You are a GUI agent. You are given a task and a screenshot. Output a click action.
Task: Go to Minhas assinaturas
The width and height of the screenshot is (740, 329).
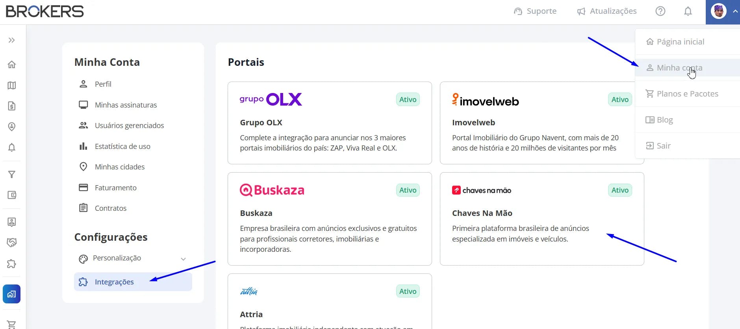tap(126, 105)
